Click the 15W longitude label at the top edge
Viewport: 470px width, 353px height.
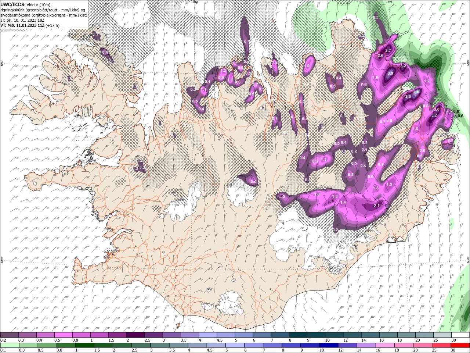click(x=389, y=2)
